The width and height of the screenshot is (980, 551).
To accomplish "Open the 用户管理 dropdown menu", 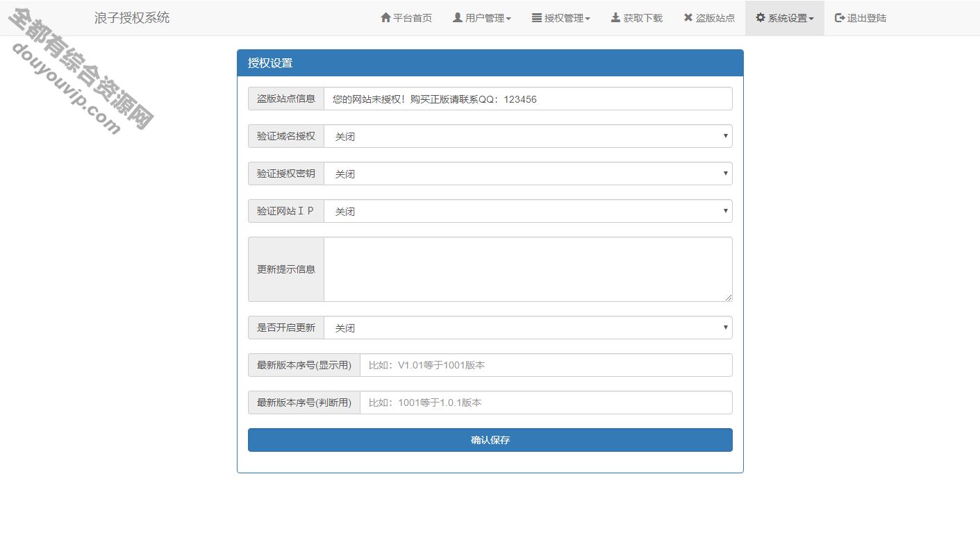I will point(482,18).
